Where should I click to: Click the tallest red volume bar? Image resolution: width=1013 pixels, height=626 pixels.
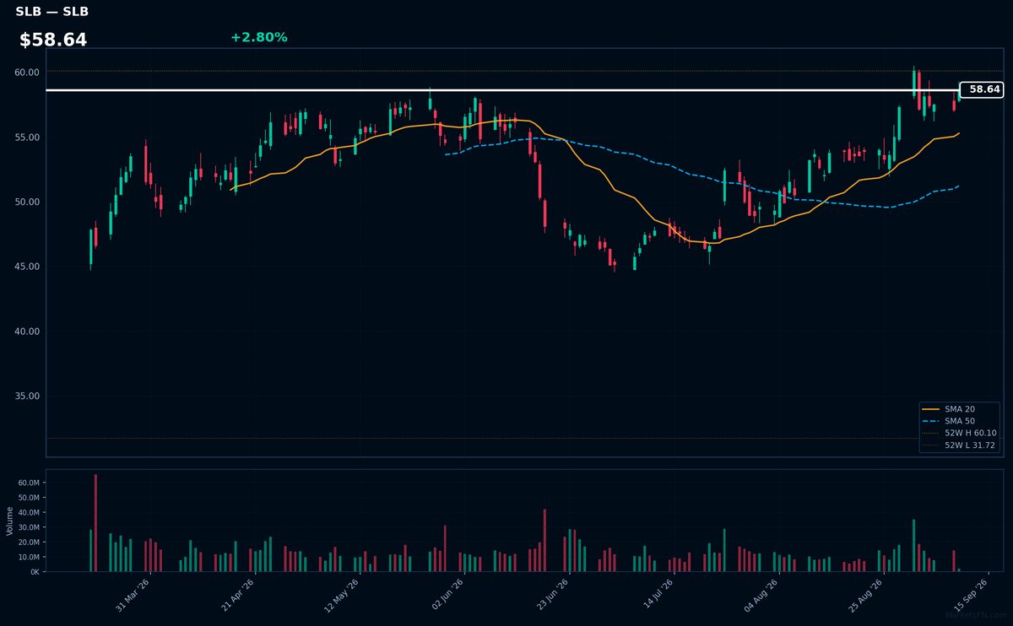tap(95, 523)
